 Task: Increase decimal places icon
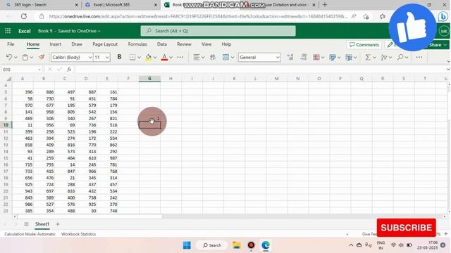tap(290, 58)
